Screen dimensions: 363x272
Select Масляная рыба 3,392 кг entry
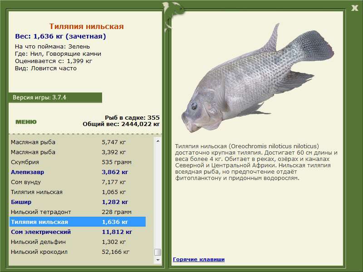pos(77,152)
